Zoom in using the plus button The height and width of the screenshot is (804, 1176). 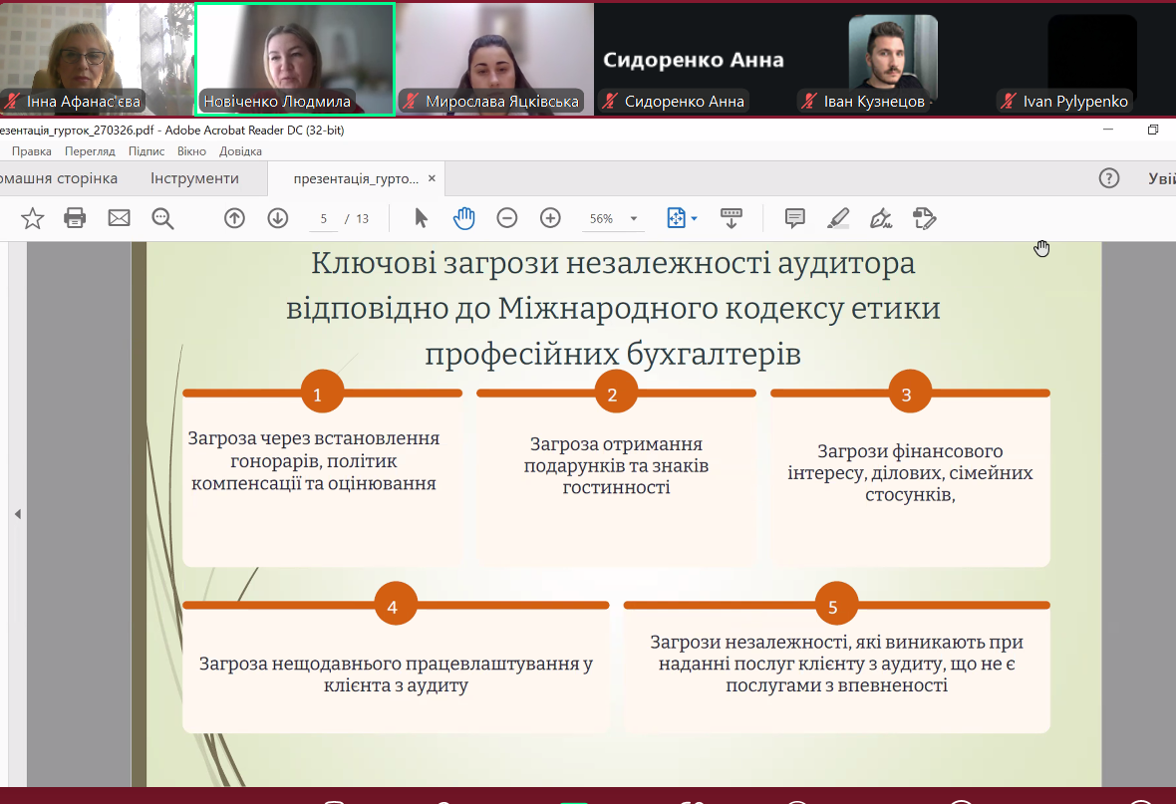[x=550, y=218]
